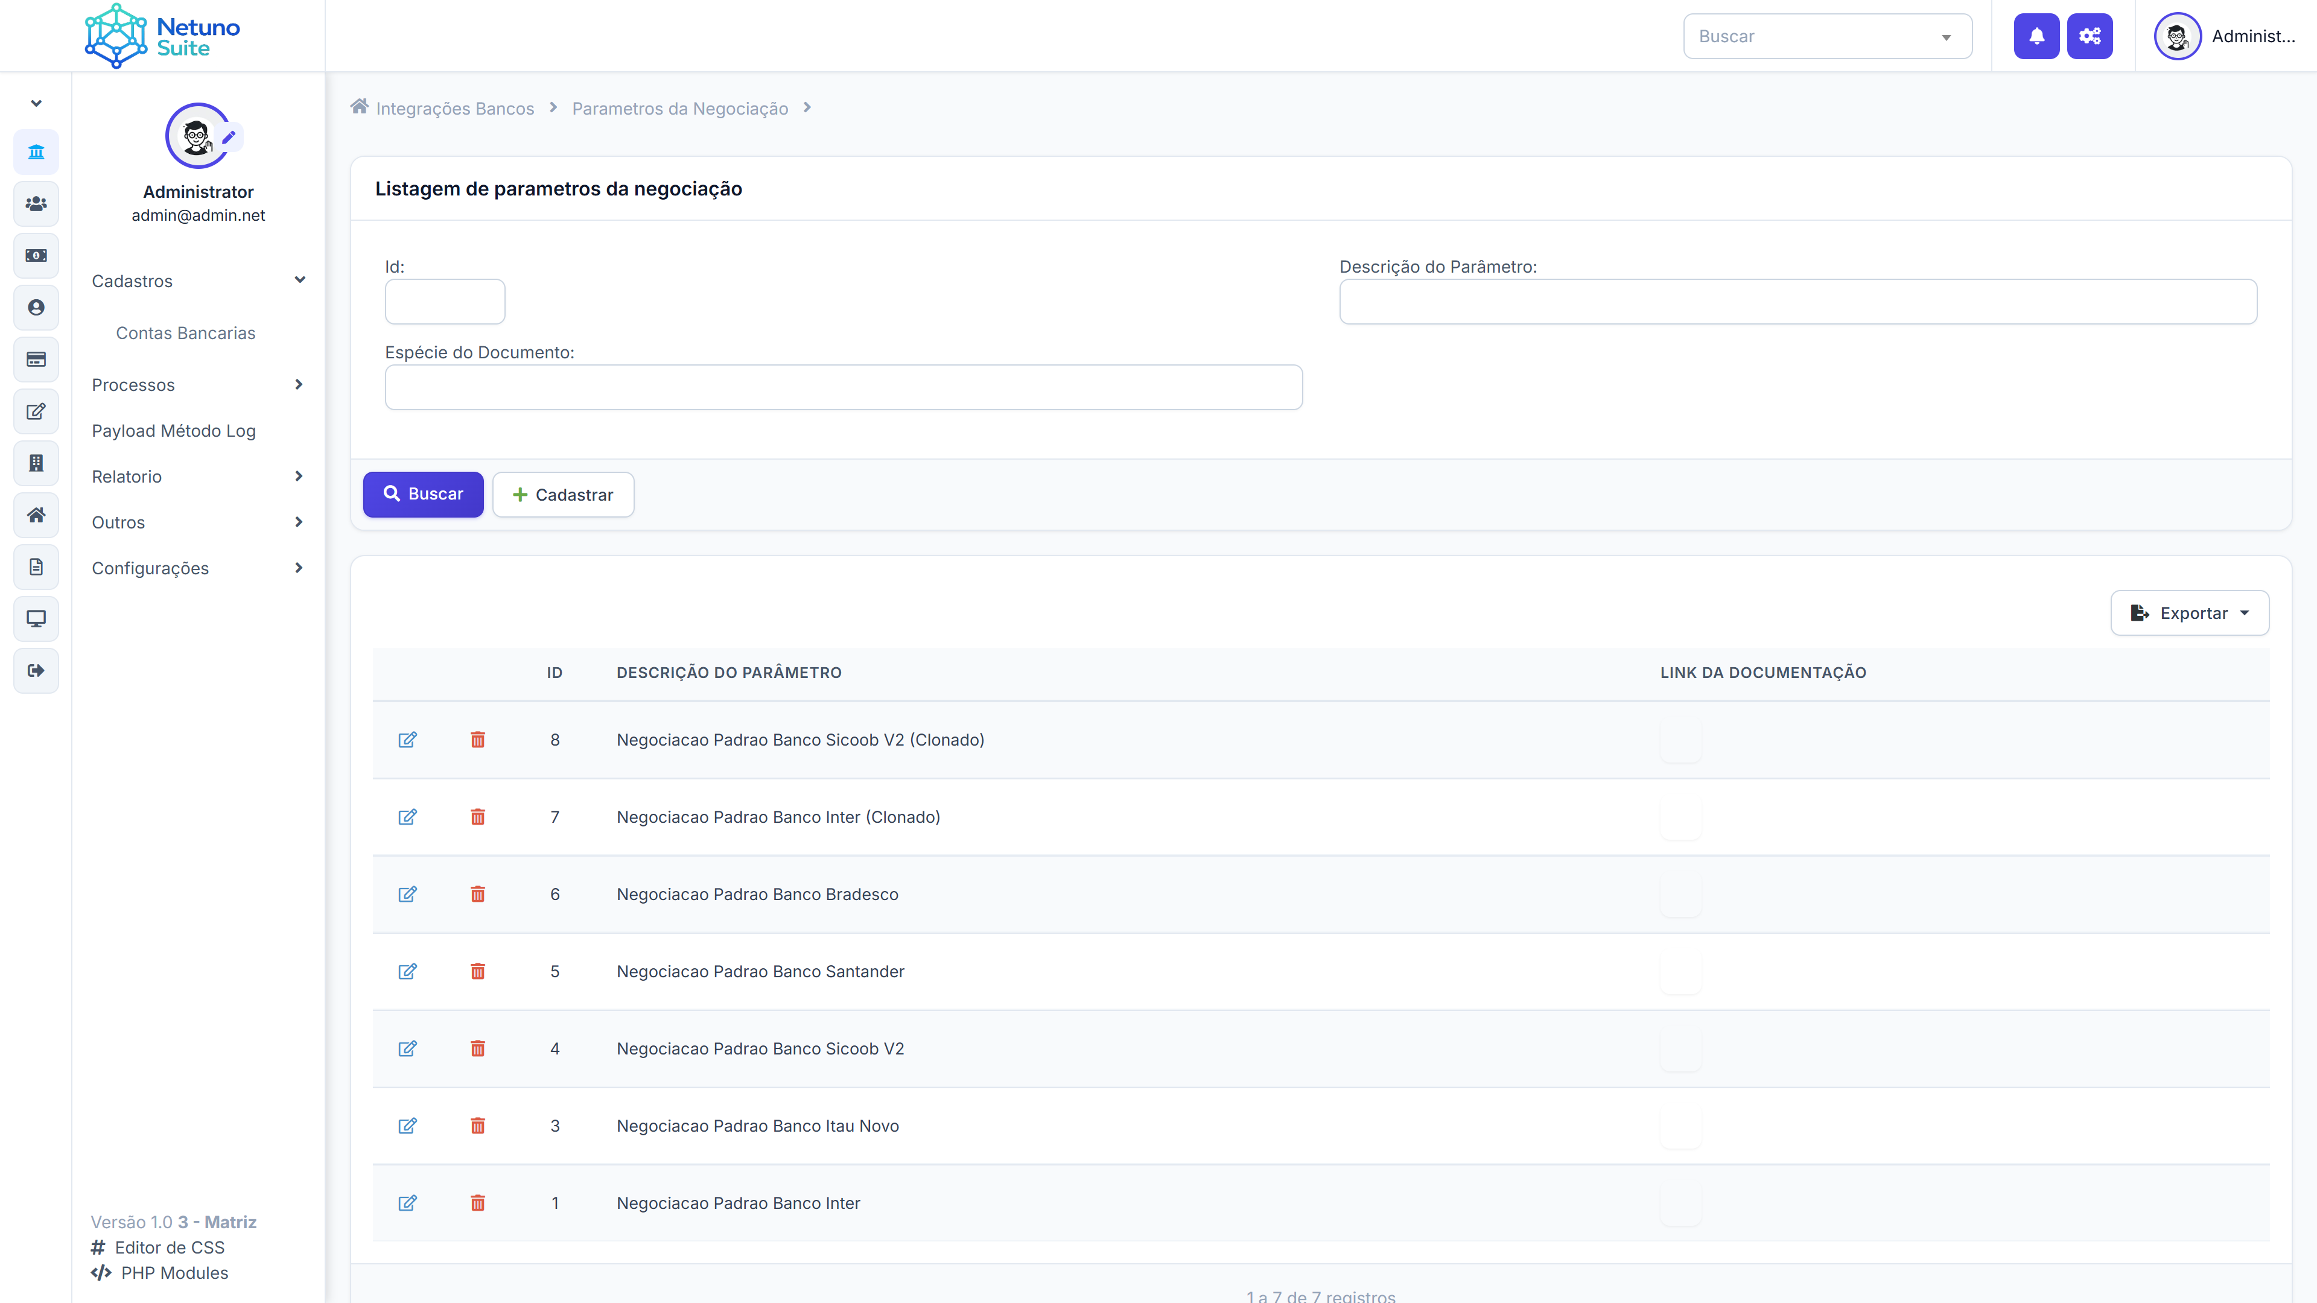Screen dimensions: 2317x1303
Task: Select Contas Bancarias submenu item
Action: tap(185, 333)
